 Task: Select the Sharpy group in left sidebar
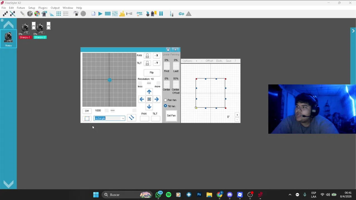[8, 39]
